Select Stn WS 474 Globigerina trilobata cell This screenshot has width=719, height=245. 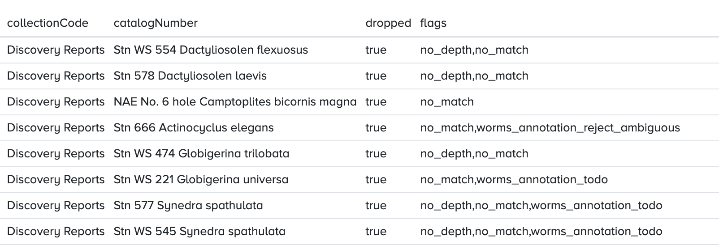[201, 153]
